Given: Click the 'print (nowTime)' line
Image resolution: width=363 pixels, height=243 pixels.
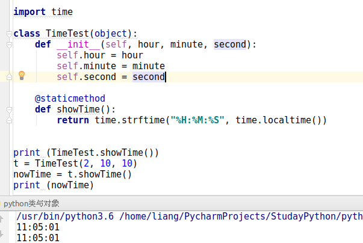Looking at the screenshot, I should [x=54, y=185].
